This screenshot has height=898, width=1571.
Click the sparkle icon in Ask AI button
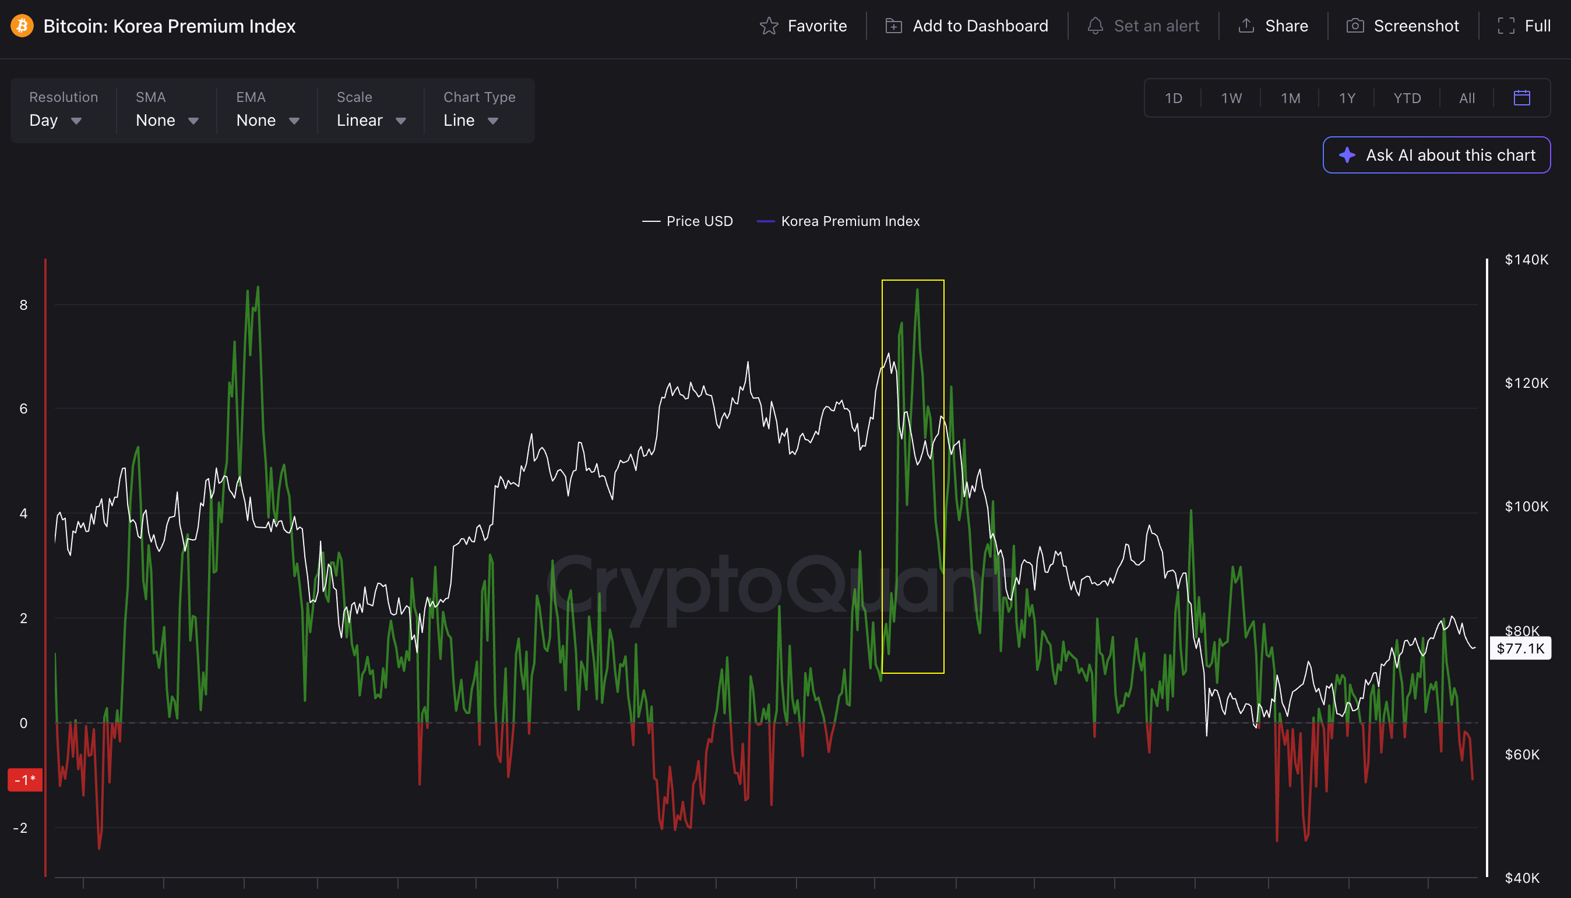pyautogui.click(x=1347, y=155)
